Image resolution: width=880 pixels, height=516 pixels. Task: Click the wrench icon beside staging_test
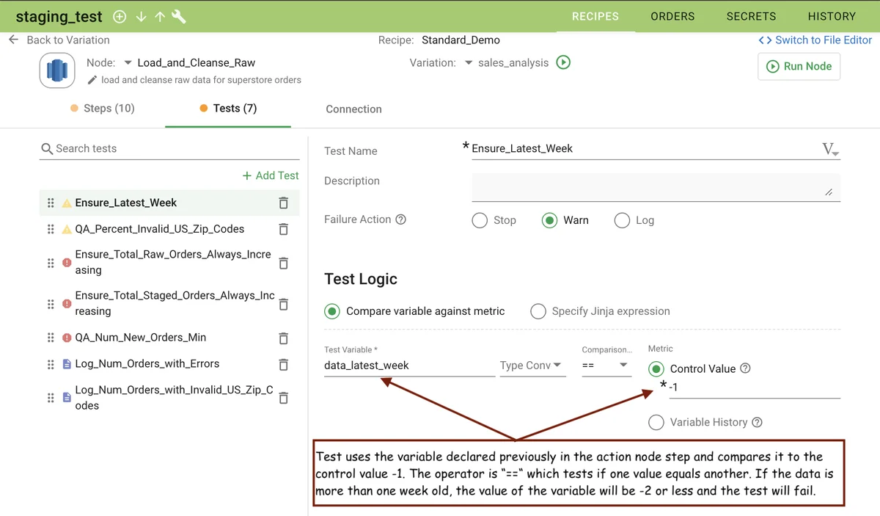click(178, 17)
